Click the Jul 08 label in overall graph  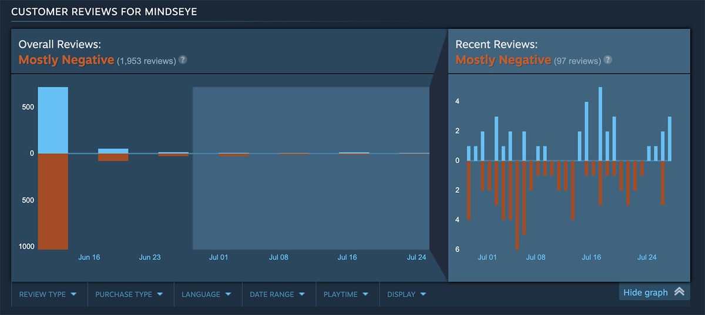[x=278, y=257]
